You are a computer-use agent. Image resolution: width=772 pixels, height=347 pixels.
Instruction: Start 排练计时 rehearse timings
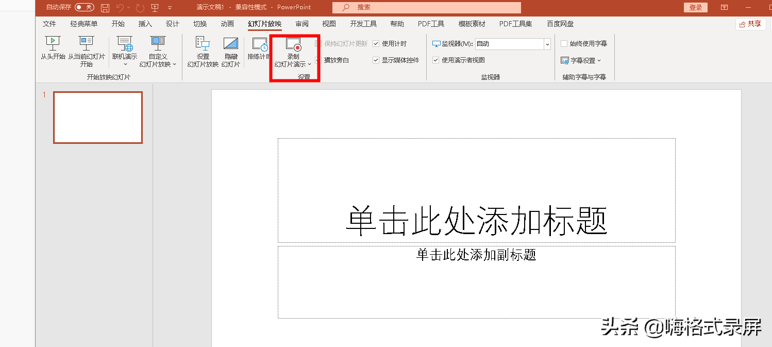tap(259, 49)
